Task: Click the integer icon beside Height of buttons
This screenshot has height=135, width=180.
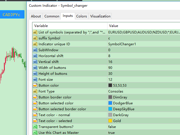Action: [x=35, y=74]
